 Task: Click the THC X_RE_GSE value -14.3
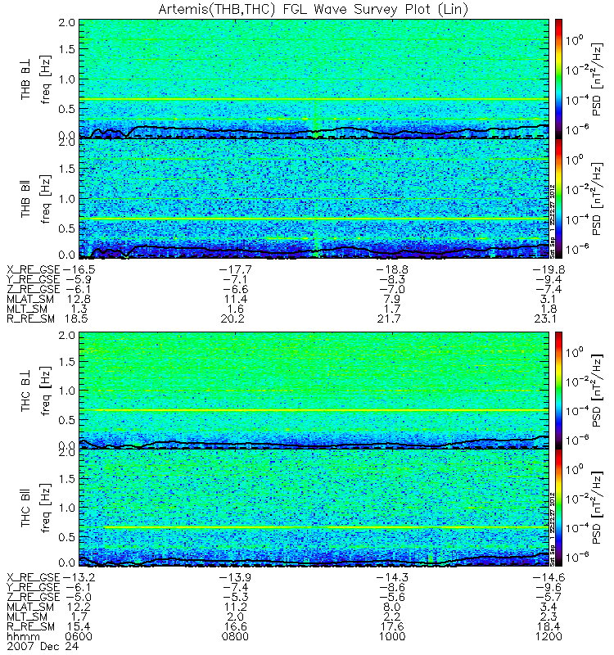[x=392, y=577]
